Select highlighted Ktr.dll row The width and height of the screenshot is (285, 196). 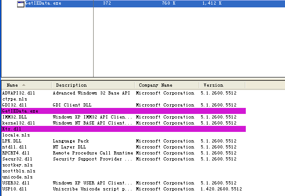(124, 129)
